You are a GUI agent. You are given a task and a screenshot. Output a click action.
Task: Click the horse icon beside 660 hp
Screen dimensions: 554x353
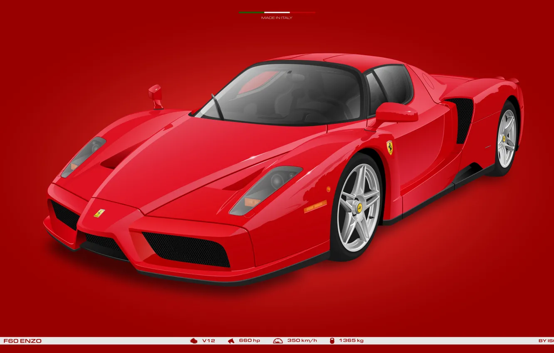pyautogui.click(x=231, y=341)
